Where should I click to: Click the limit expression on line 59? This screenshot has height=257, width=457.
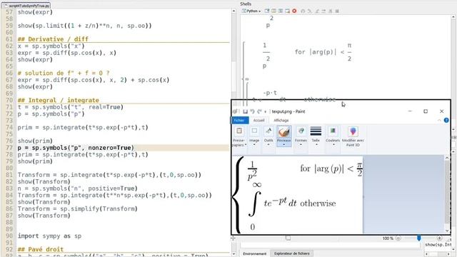point(84,26)
